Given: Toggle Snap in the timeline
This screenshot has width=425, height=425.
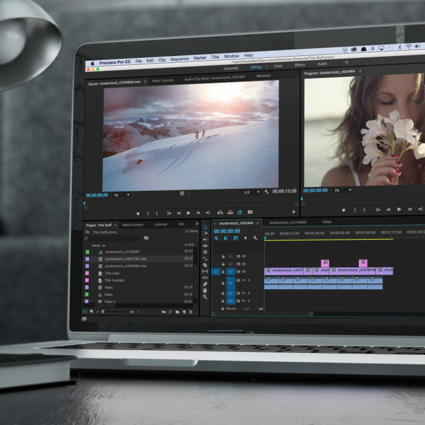Looking at the screenshot, I should [x=225, y=238].
